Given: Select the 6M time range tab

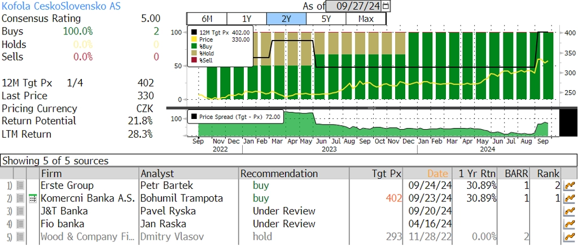Looking at the screenshot, I should click(207, 19).
